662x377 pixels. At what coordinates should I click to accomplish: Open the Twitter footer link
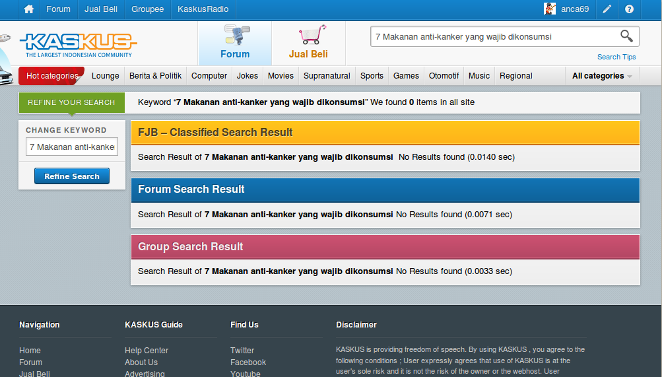(x=242, y=351)
